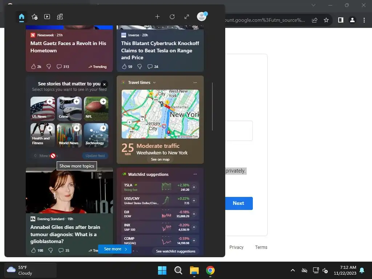Open the Chrome profile icon
This screenshot has width=372, height=279.
click(352, 20)
